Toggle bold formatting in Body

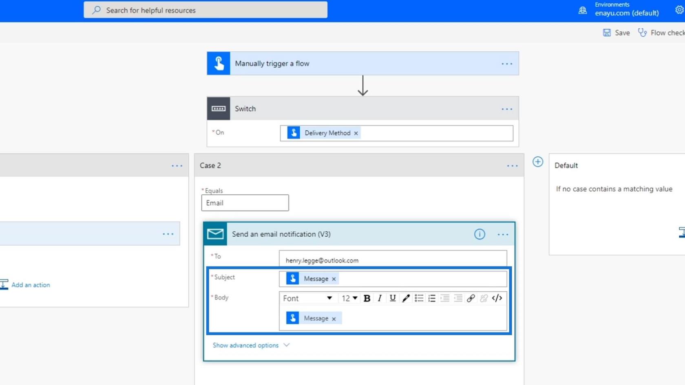tap(367, 299)
